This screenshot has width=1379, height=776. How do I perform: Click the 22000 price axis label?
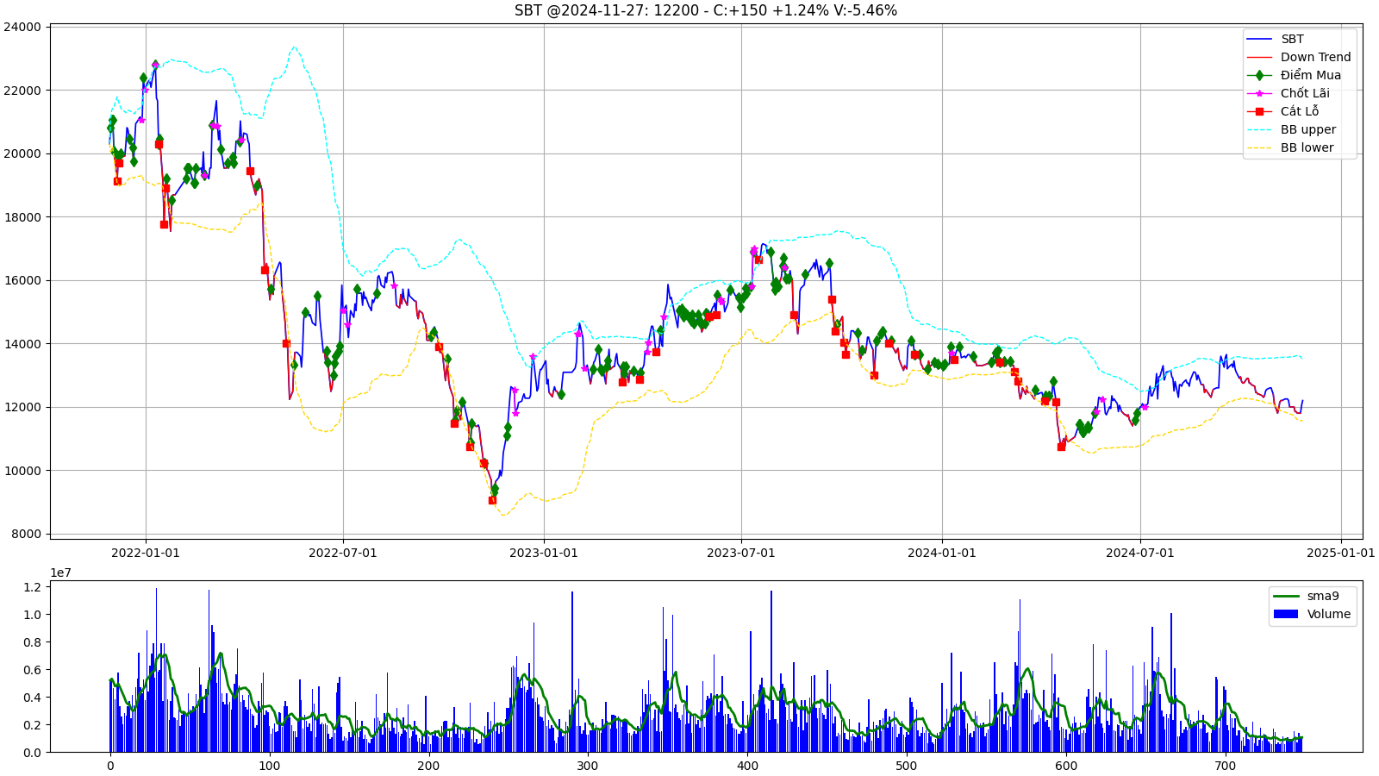point(22,91)
